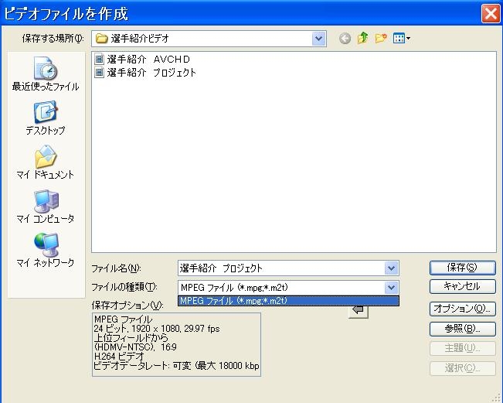The image size is (503, 403).
Task: Click the (HDMV-NTSC), 16:9 info line
Action: pos(135,347)
